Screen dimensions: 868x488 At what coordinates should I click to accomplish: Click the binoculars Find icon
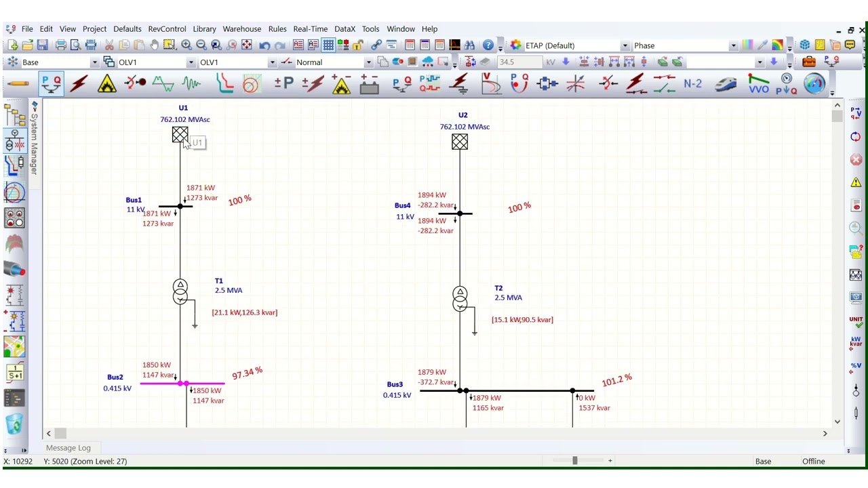click(469, 45)
